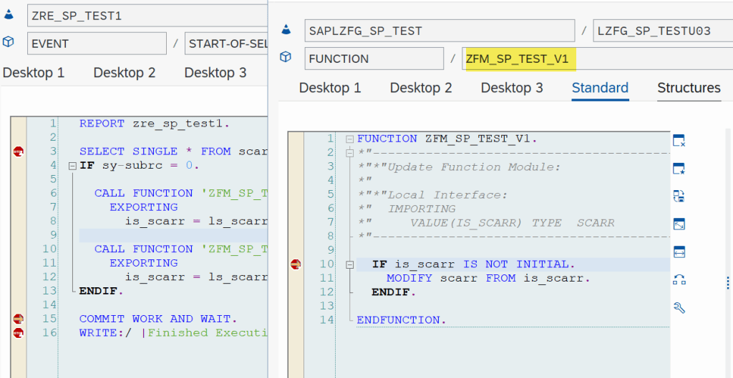Click the FUNCTION type field
733x378 pixels.
(x=374, y=59)
